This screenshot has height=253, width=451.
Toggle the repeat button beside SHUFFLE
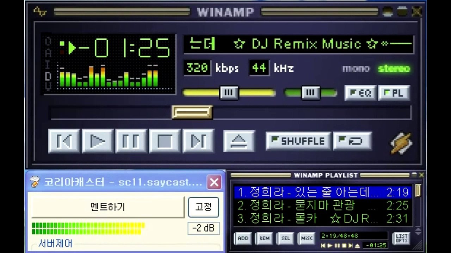pyautogui.click(x=352, y=141)
